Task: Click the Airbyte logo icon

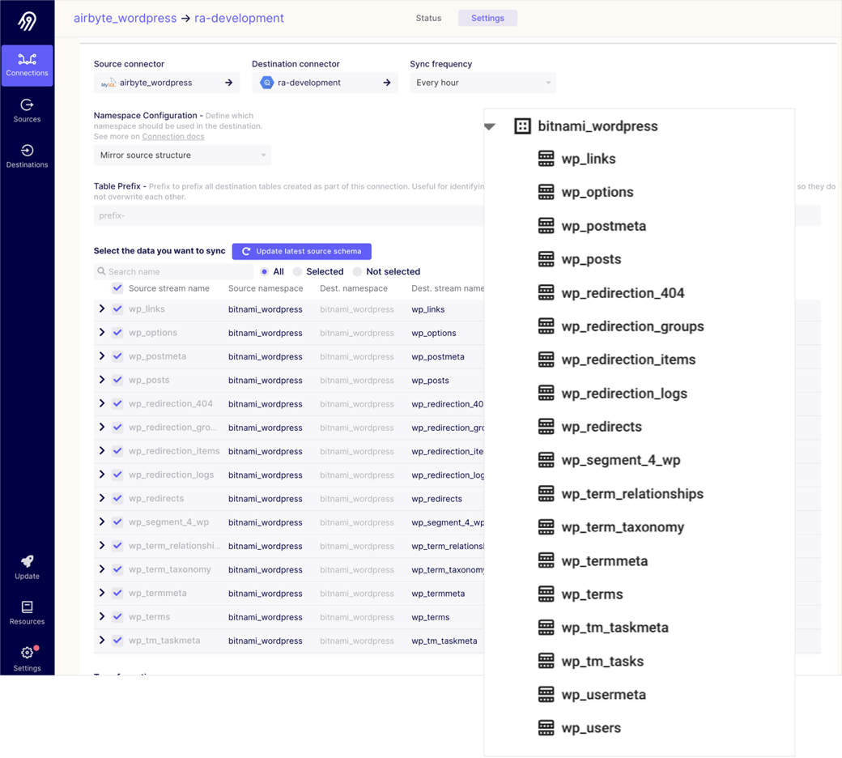Action: pos(28,21)
